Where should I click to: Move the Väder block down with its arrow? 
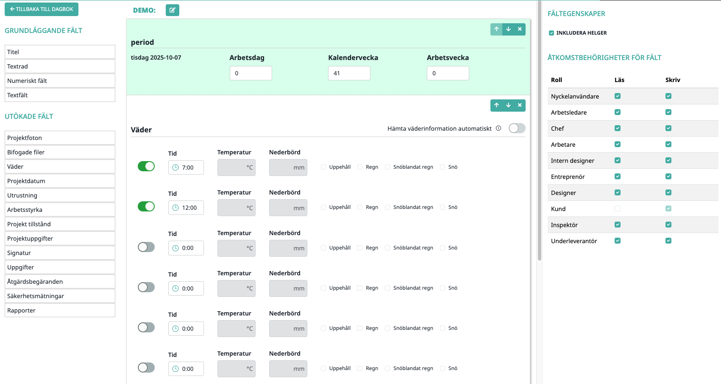tap(508, 105)
